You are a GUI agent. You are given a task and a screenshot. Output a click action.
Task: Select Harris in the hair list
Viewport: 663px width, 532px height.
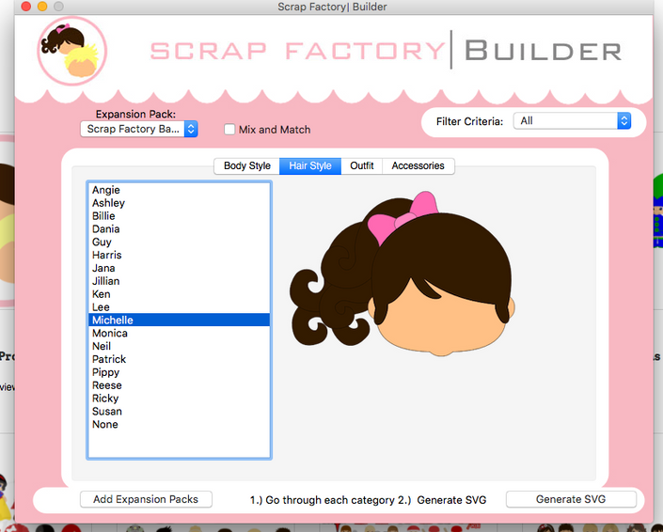click(x=179, y=255)
